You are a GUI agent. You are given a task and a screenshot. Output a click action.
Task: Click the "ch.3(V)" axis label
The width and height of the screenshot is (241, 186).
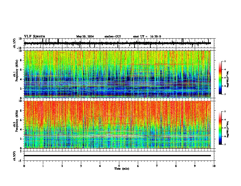click(15, 156)
